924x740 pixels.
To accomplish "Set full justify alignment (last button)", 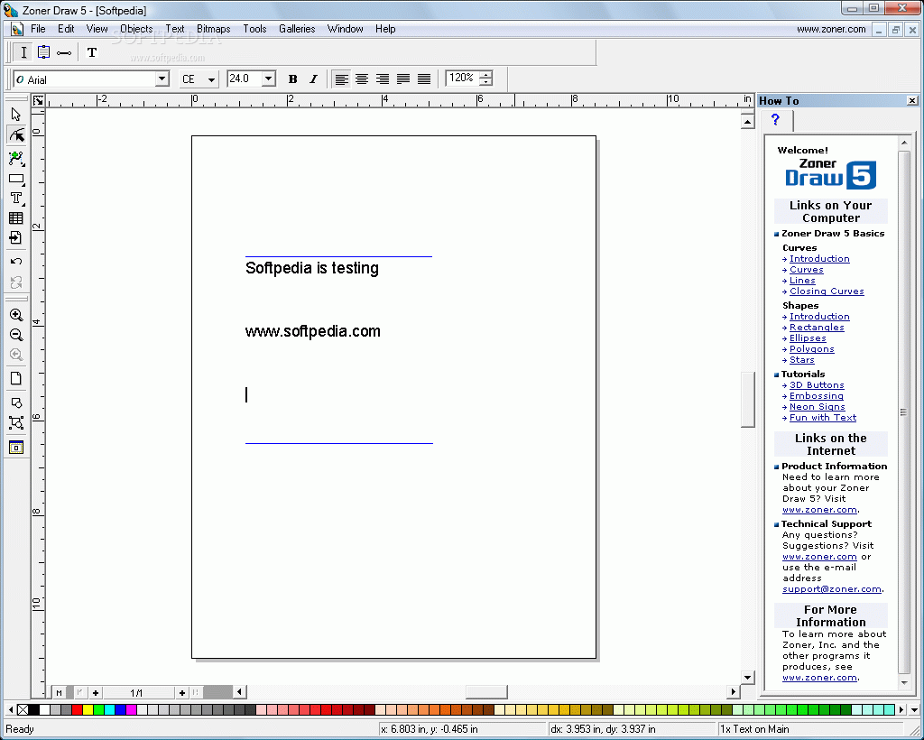I will point(424,79).
